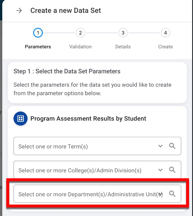This screenshot has height=216, width=193.
Task: Click the search icon in the Term(s) field
Action: [172, 146]
